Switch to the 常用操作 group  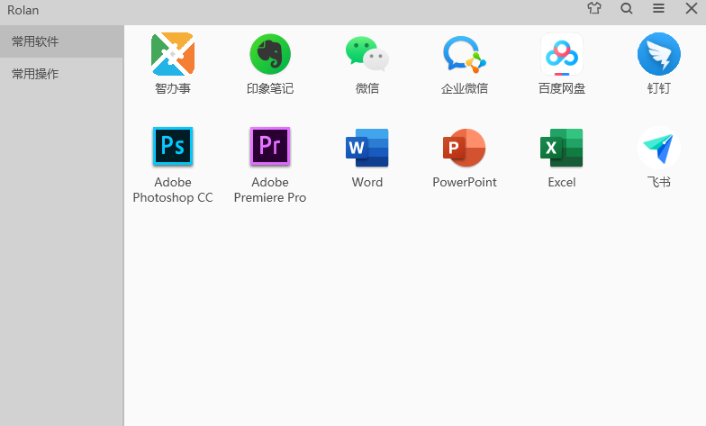(x=61, y=74)
